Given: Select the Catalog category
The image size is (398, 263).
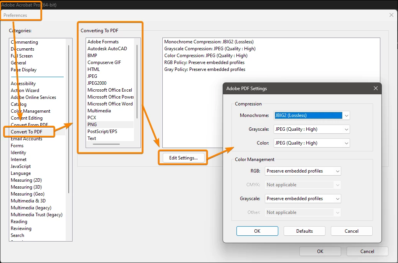Looking at the screenshot, I should (x=18, y=104).
